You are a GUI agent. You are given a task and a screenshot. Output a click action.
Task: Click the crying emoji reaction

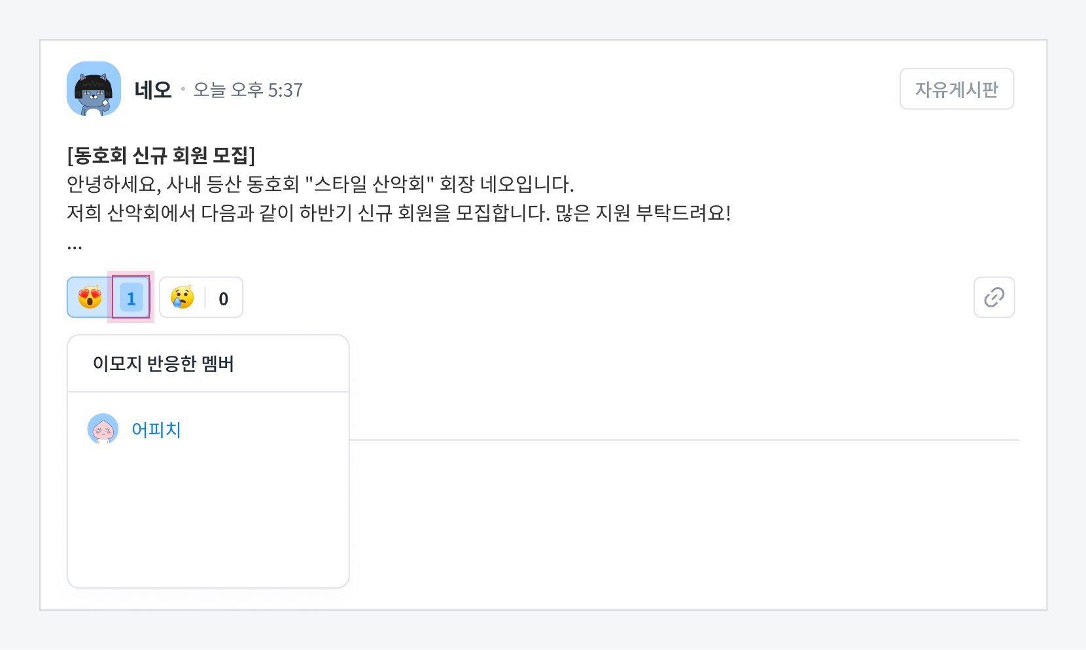click(183, 298)
